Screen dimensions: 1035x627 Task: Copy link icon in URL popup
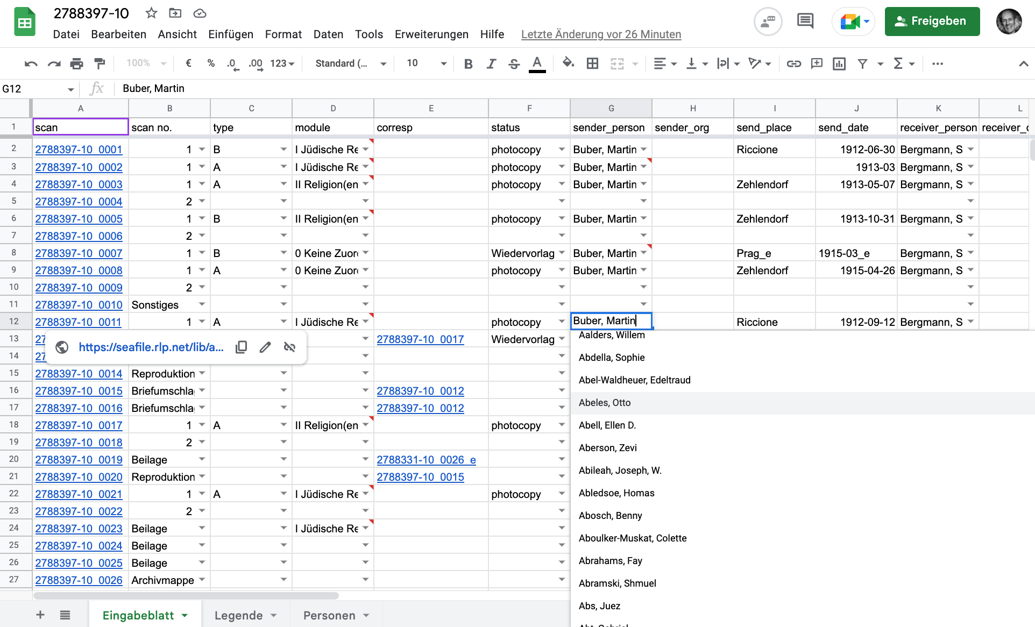(x=241, y=347)
